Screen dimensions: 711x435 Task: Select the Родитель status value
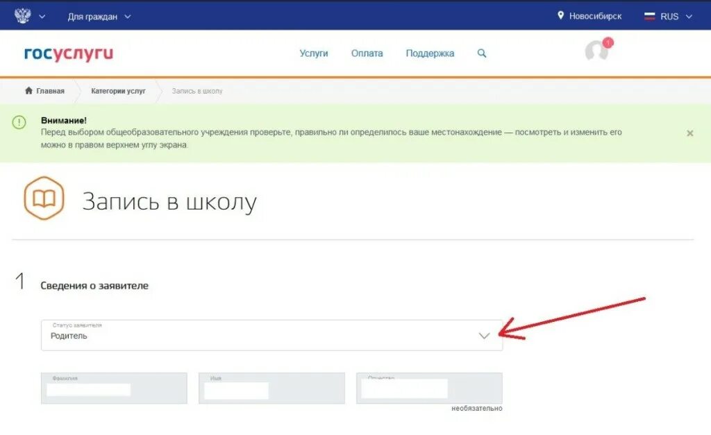click(68, 336)
